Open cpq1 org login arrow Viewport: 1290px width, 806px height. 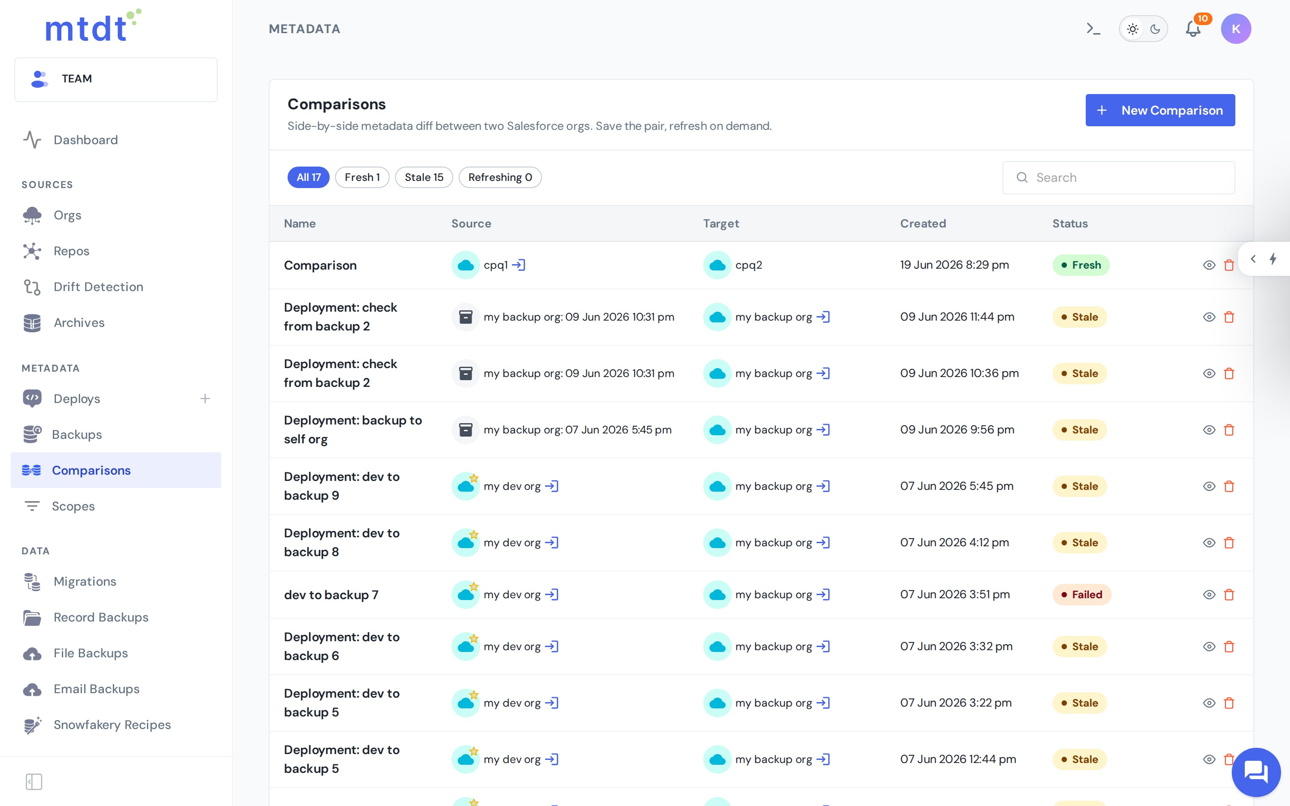coord(519,265)
